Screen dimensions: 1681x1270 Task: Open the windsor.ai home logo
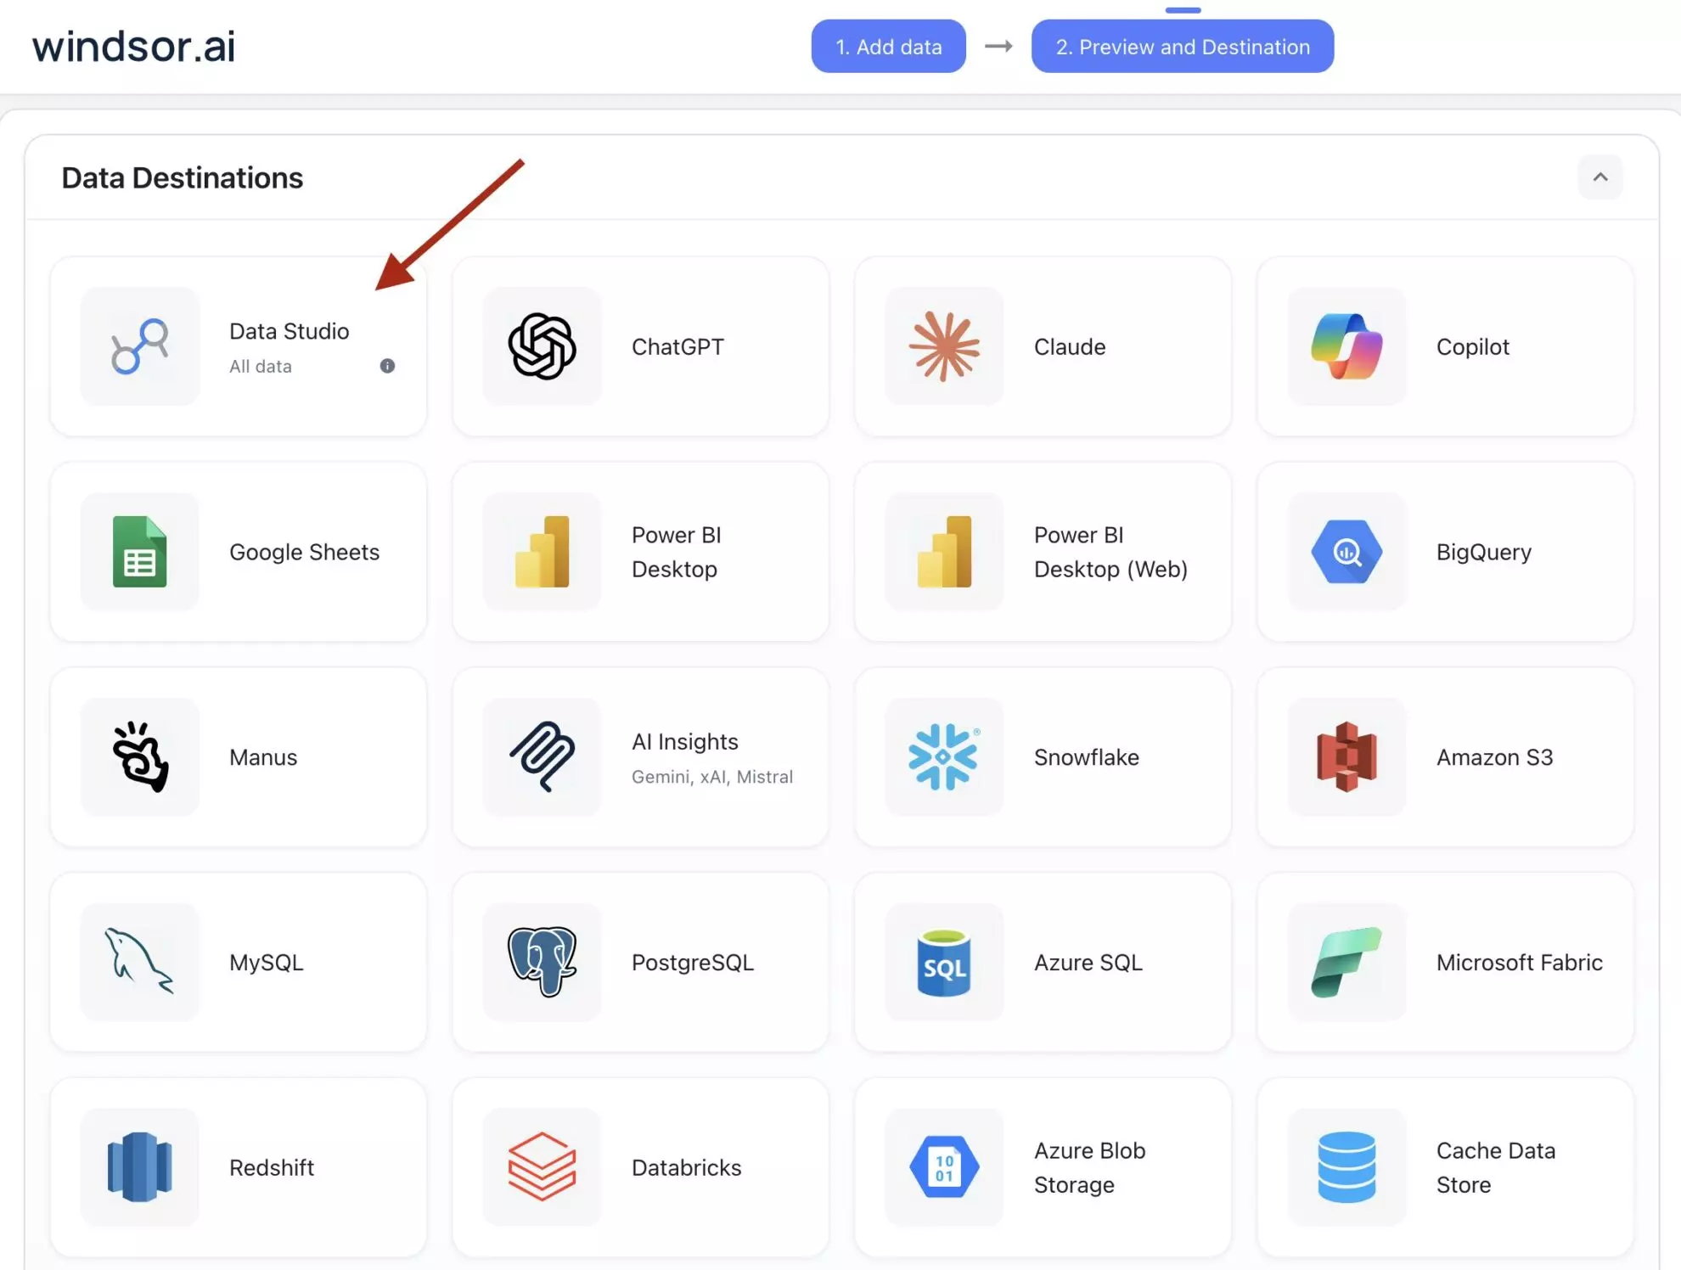[x=133, y=46]
